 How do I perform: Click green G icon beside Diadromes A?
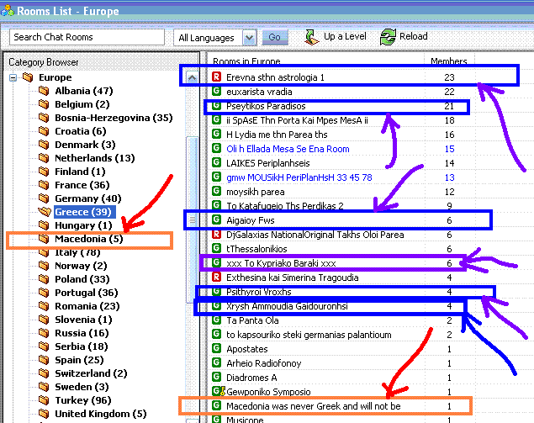point(217,377)
